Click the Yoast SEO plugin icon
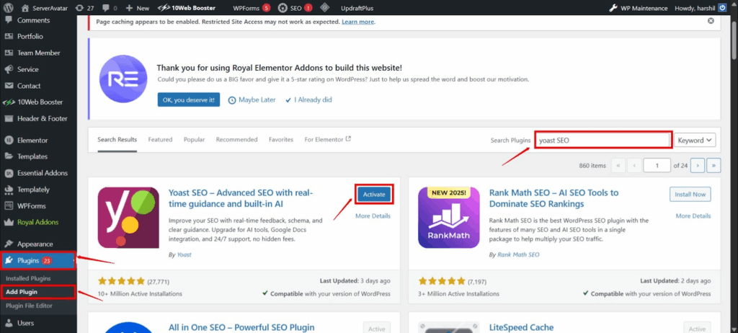 click(x=128, y=218)
